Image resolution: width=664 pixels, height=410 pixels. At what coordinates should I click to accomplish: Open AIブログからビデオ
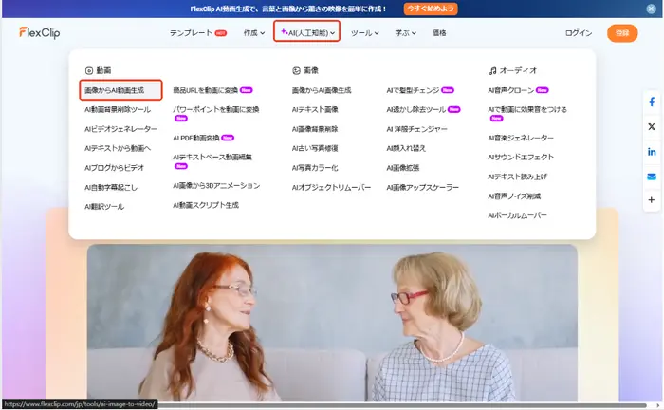click(115, 168)
